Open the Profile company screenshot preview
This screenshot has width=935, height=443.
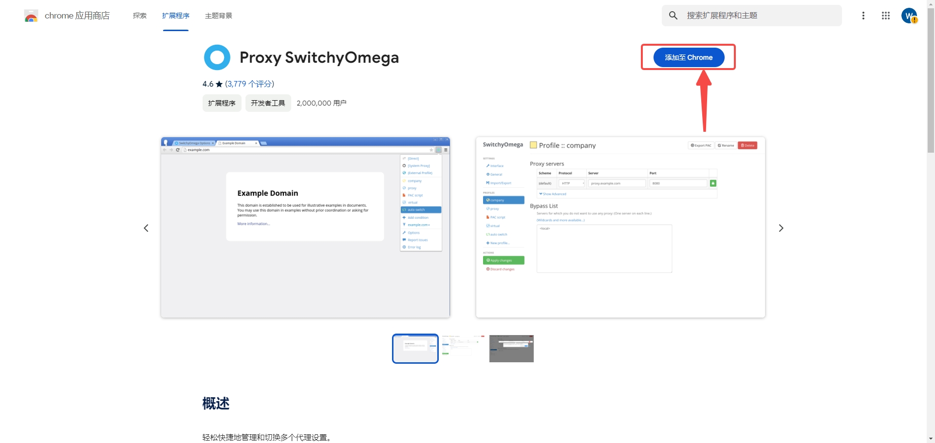(620, 228)
